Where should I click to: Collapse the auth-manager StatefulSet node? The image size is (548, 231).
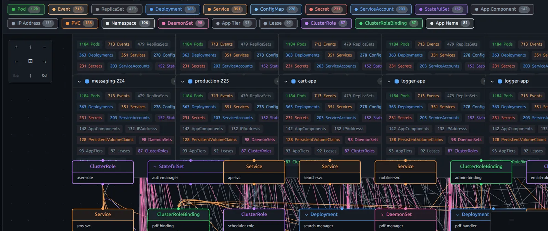click(x=155, y=167)
